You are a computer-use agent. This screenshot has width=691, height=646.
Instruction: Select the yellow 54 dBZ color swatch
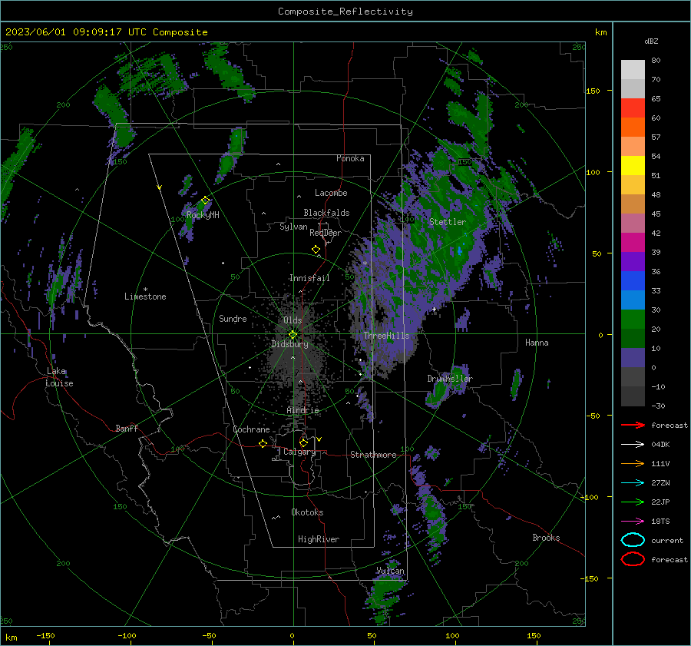point(633,165)
